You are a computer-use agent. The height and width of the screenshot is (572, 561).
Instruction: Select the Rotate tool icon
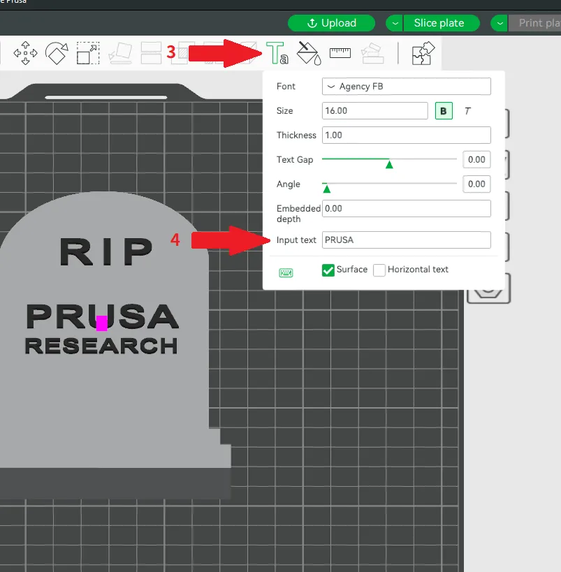57,53
